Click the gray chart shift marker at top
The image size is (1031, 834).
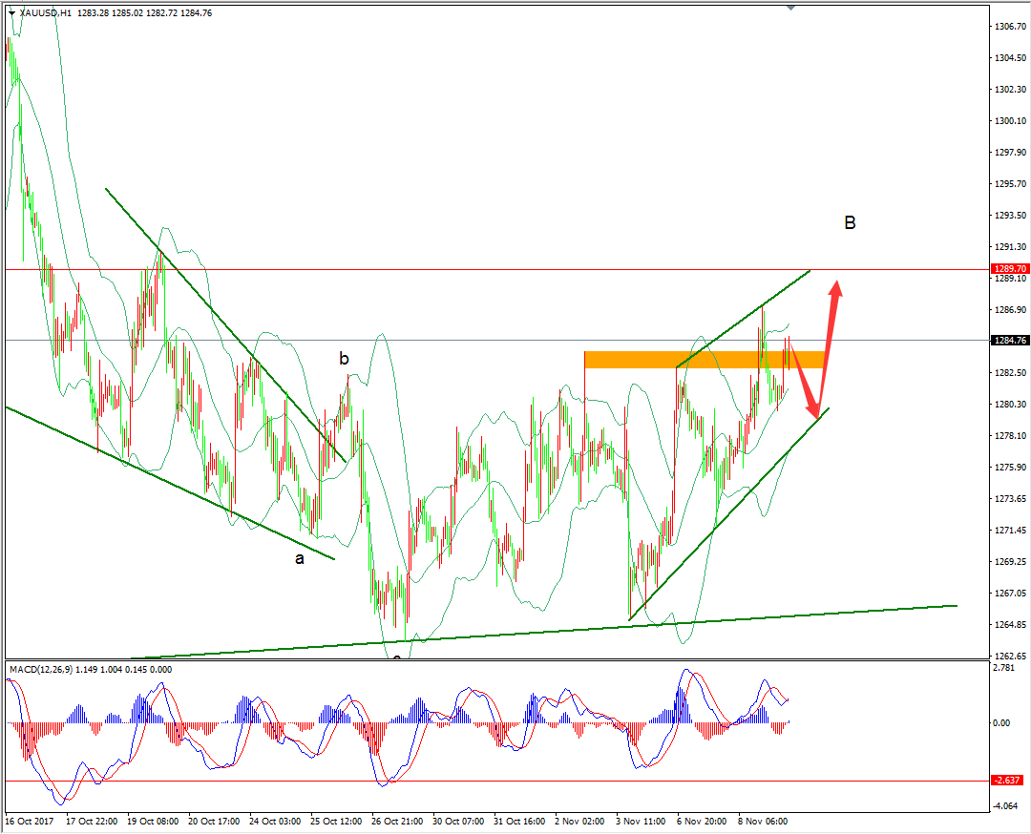click(x=791, y=8)
